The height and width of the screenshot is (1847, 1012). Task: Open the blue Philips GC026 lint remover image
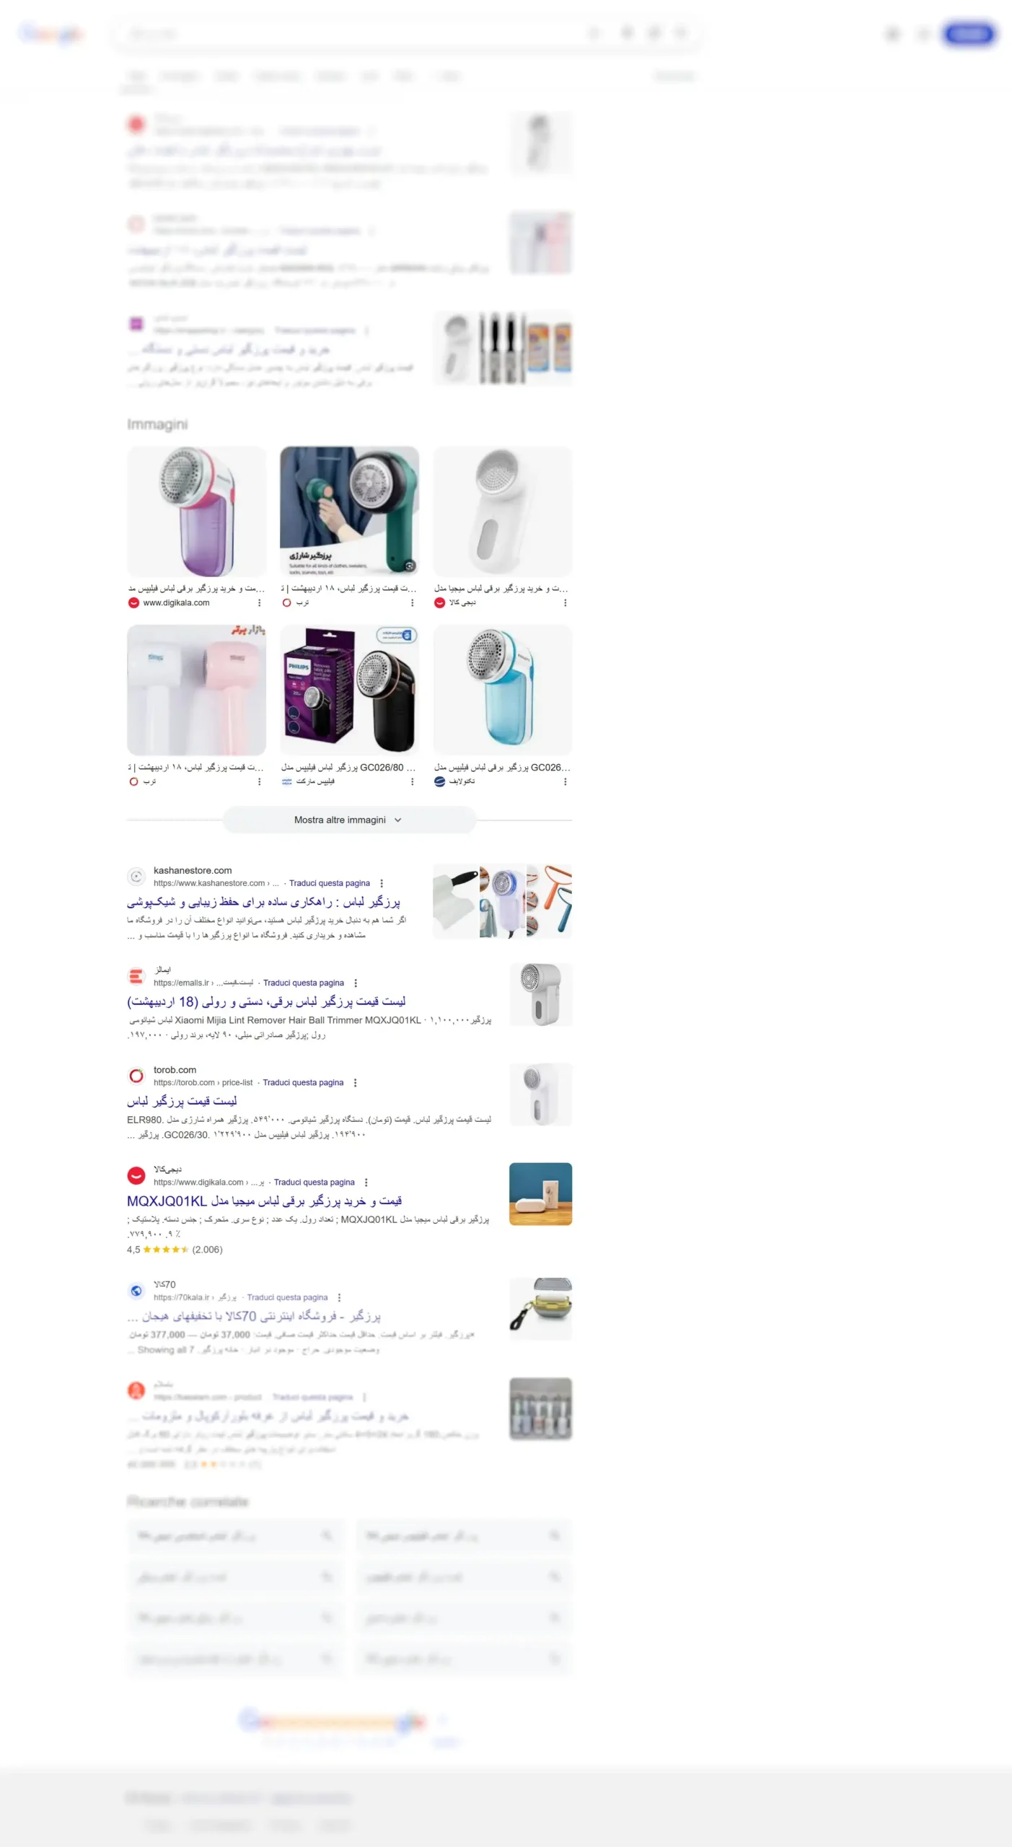click(x=503, y=690)
